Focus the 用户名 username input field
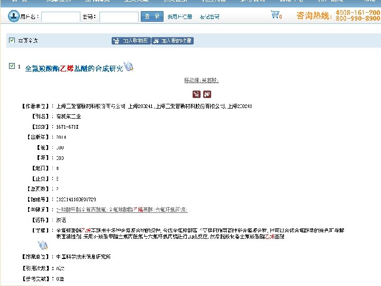The width and height of the screenshot is (381, 286). click(x=61, y=17)
